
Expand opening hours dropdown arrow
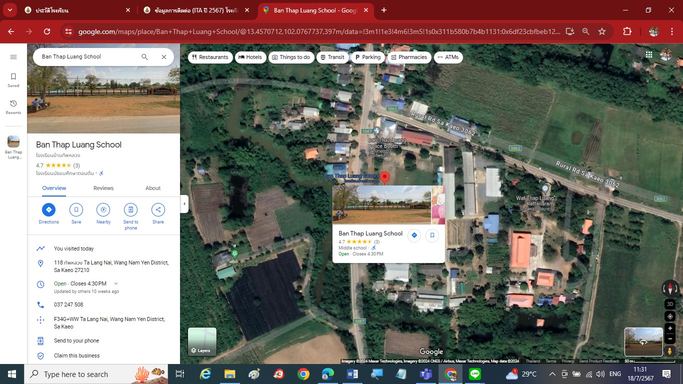pyautogui.click(x=116, y=283)
